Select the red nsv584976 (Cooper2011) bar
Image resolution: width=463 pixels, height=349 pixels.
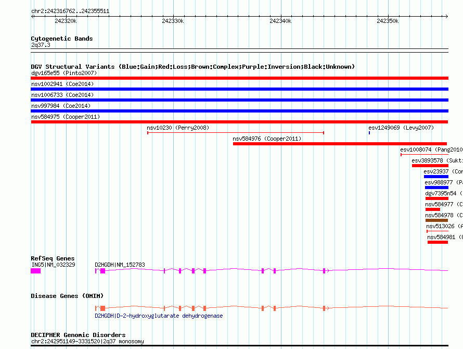(x=340, y=144)
